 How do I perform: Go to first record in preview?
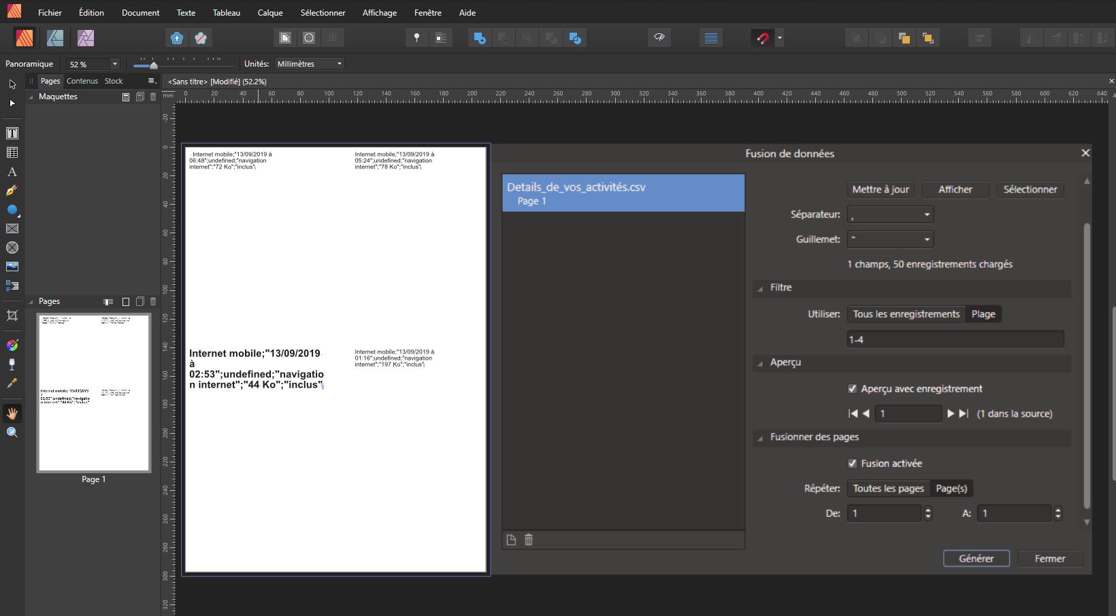[x=853, y=413]
